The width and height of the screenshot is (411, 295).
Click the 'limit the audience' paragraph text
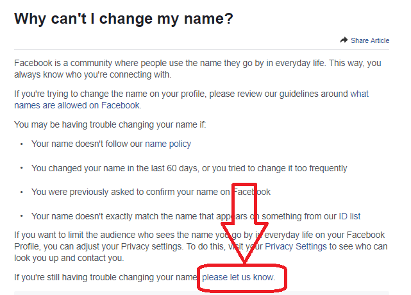pos(201,246)
